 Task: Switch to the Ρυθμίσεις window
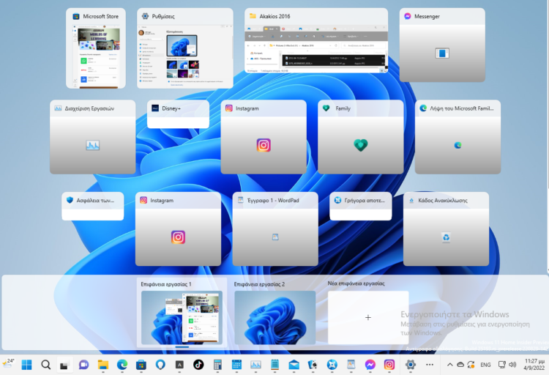coord(185,48)
